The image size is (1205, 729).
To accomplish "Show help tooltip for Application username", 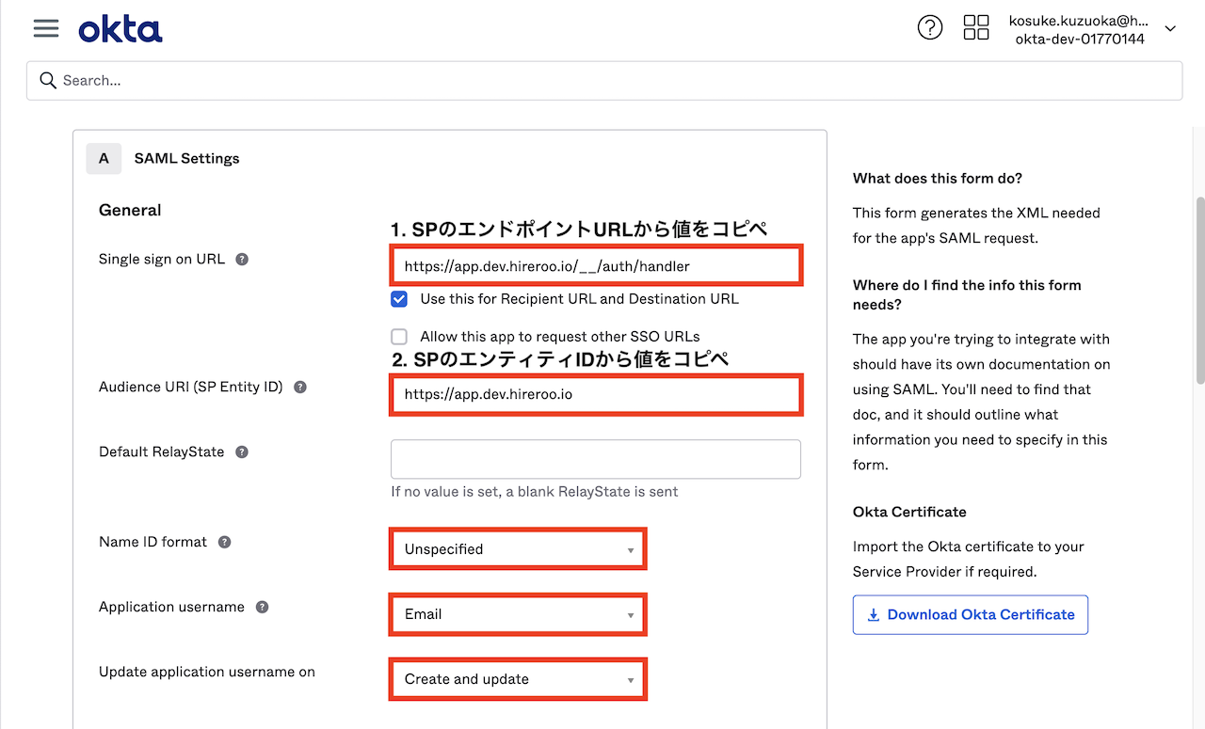I will [263, 608].
